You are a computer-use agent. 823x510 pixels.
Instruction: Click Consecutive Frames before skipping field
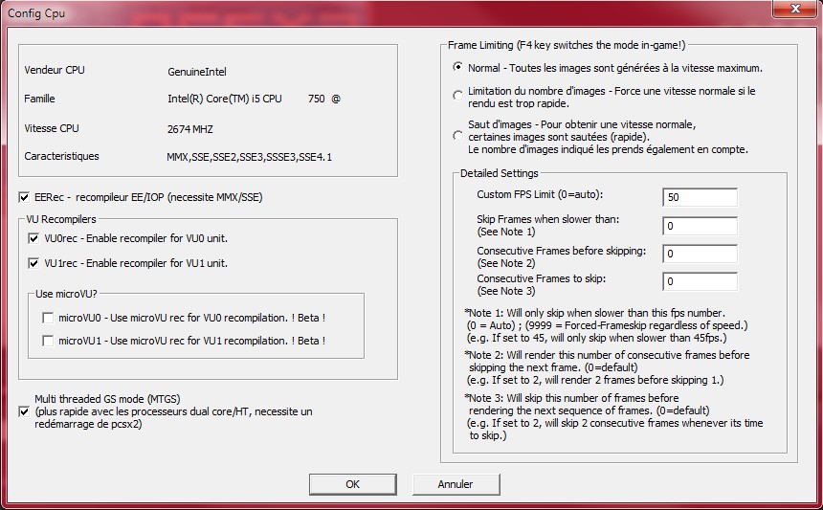click(700, 254)
